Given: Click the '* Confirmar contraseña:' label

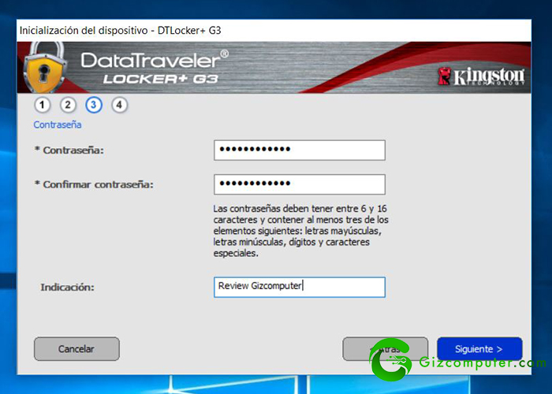Looking at the screenshot, I should (94, 184).
